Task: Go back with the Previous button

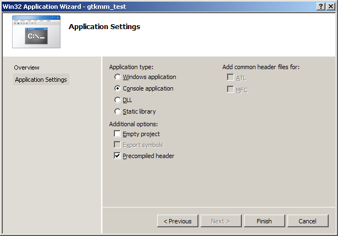Action: click(x=177, y=221)
